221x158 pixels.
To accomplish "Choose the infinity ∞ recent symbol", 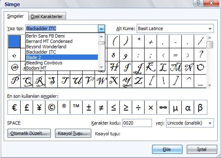I will coord(163,107).
